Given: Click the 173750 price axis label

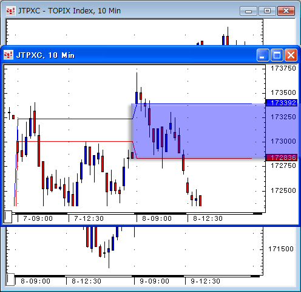Looking at the screenshot, I should tap(283, 68).
